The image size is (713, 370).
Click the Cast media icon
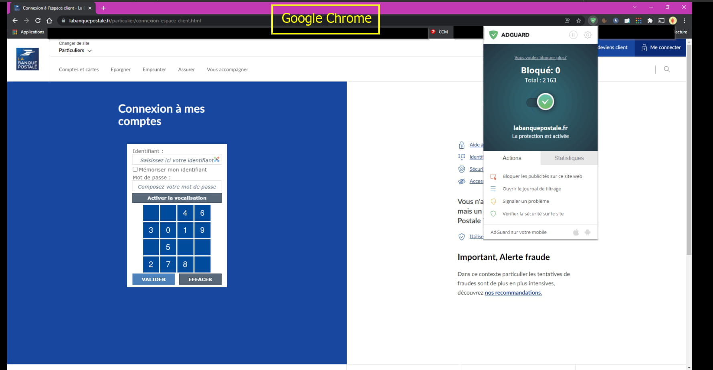pos(661,20)
